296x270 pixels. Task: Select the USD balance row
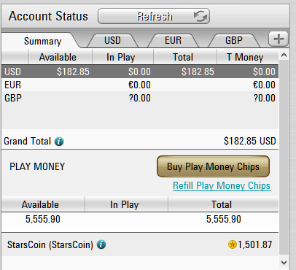click(140, 72)
